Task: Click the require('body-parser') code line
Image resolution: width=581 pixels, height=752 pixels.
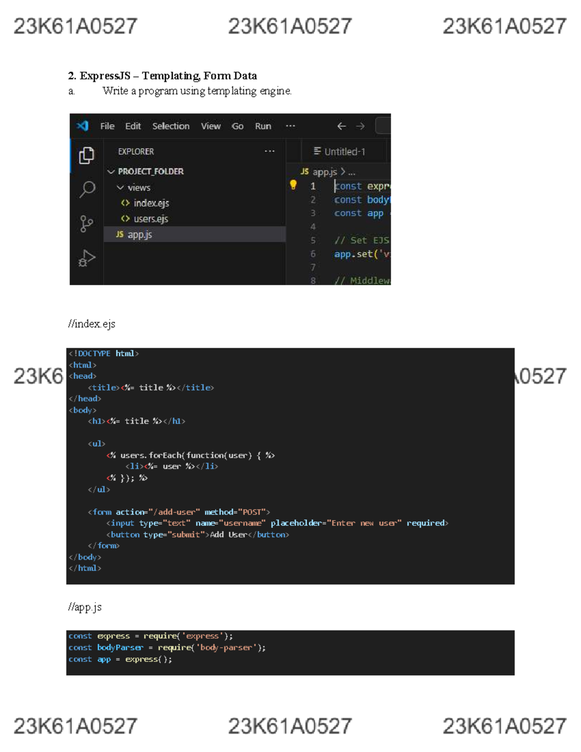Action: pos(167,647)
